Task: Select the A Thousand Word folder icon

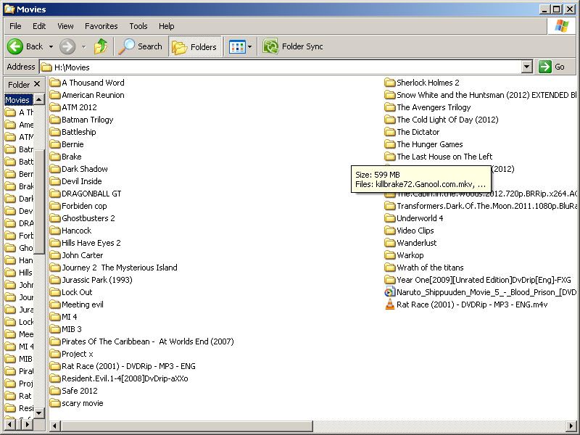Action: (55, 83)
